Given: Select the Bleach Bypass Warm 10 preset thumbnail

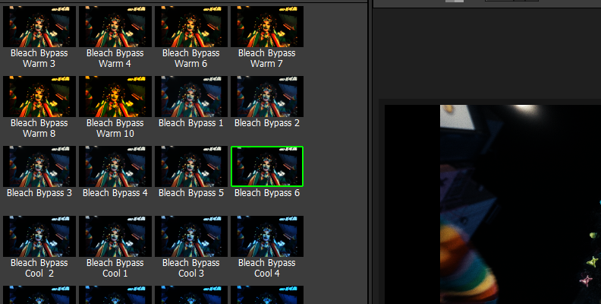Looking at the screenshot, I should click(x=115, y=97).
